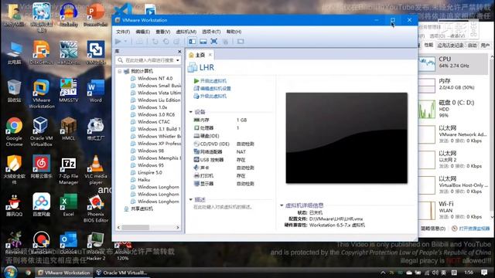Open the power button dropdown arrow
This screenshot has height=278, width=495.
(125, 41)
